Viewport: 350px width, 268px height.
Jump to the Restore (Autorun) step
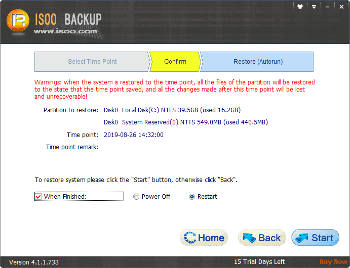[x=258, y=62]
